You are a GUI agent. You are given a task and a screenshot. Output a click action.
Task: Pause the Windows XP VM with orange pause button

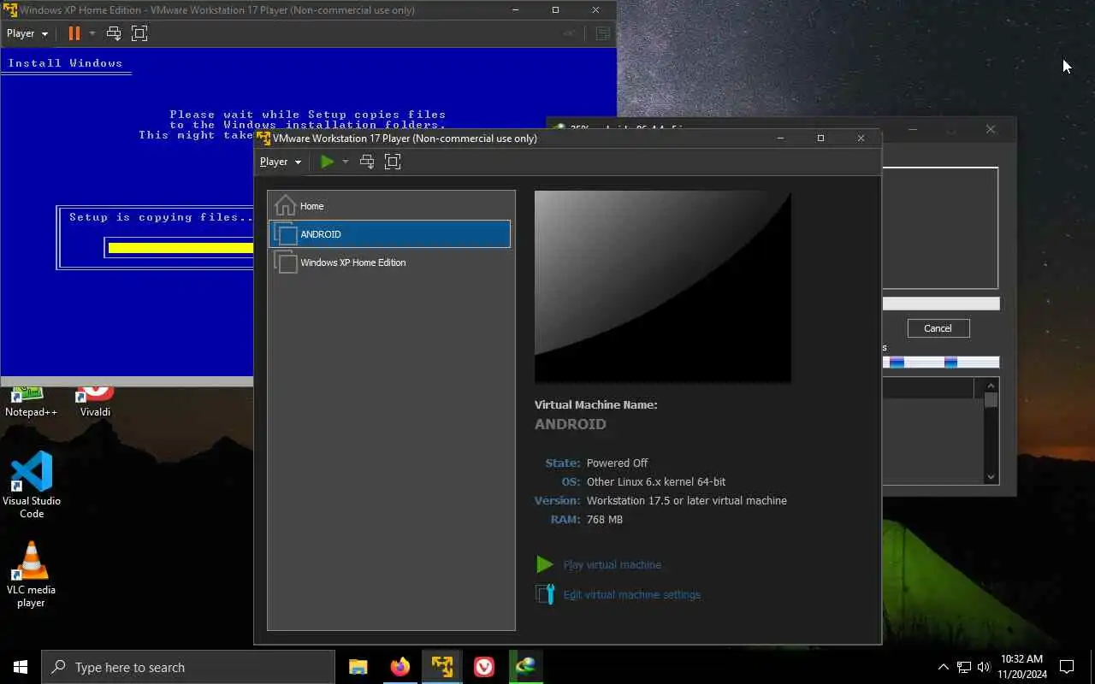[x=74, y=33]
